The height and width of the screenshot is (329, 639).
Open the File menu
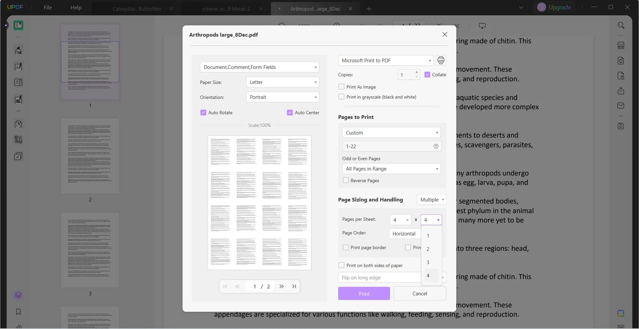click(47, 7)
